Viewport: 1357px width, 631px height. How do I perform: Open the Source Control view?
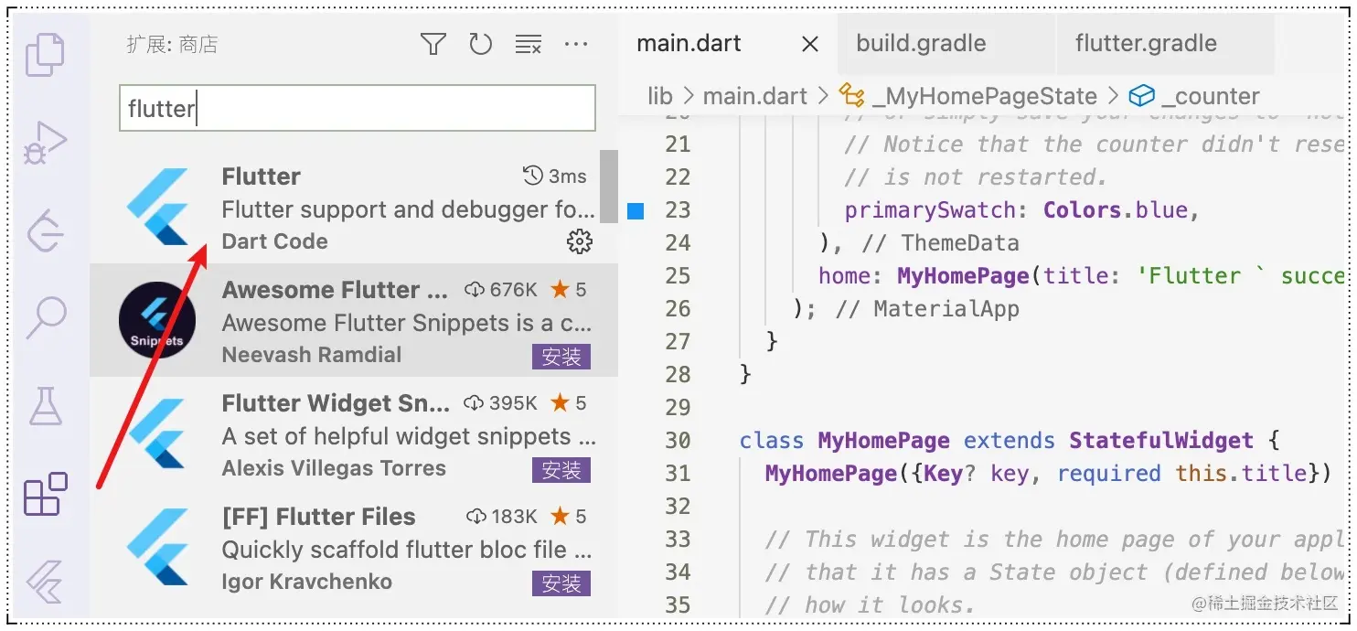46,229
